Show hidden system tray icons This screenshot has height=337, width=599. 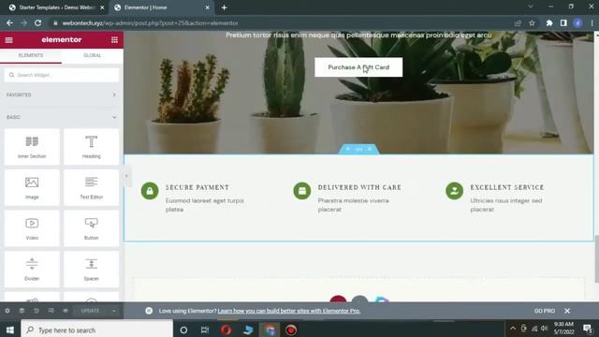pyautogui.click(x=513, y=329)
